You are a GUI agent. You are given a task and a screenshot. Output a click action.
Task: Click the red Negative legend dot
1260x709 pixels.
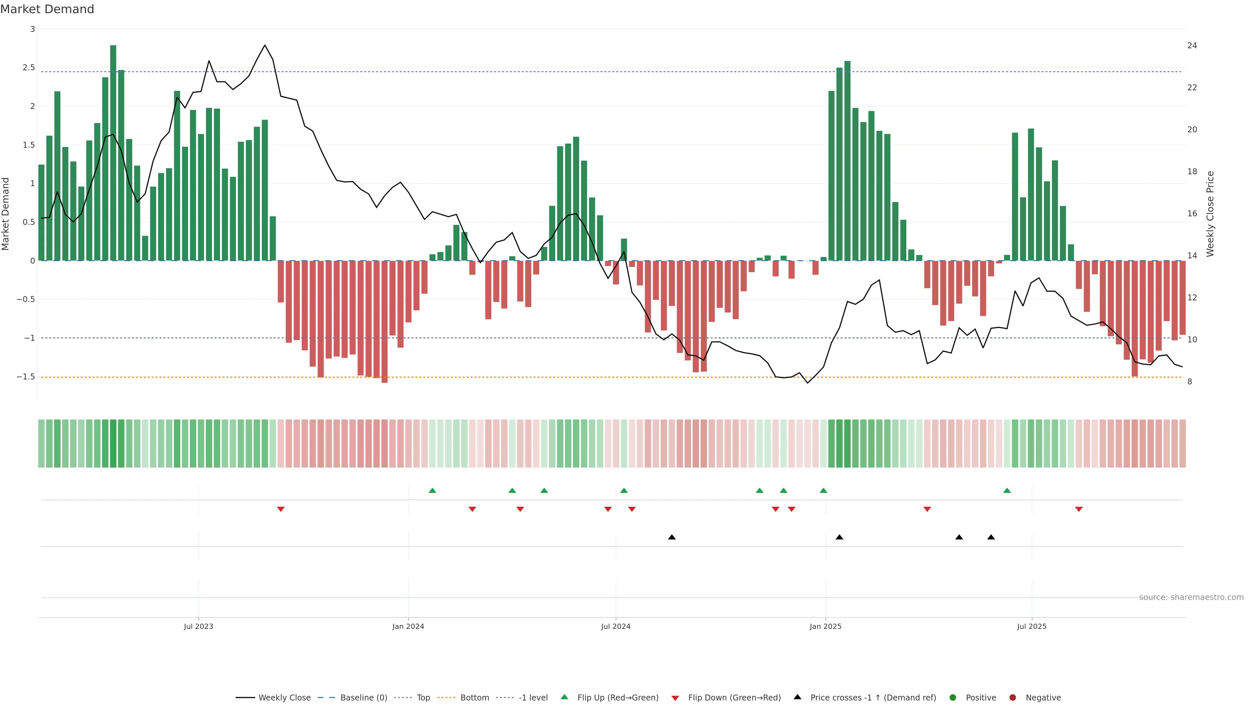[1013, 697]
